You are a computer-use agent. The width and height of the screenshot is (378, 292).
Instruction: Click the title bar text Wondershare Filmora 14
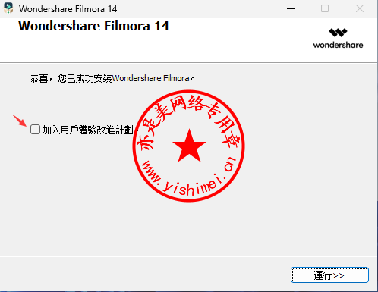[68, 9]
